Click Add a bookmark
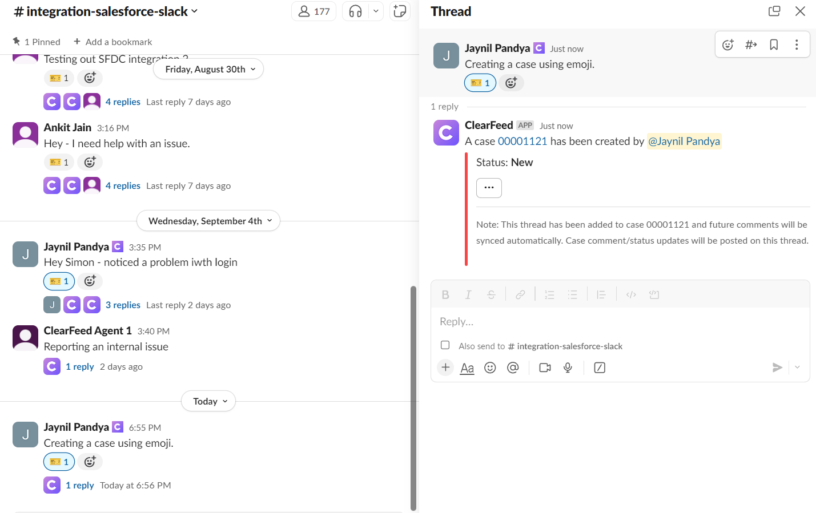 click(113, 42)
